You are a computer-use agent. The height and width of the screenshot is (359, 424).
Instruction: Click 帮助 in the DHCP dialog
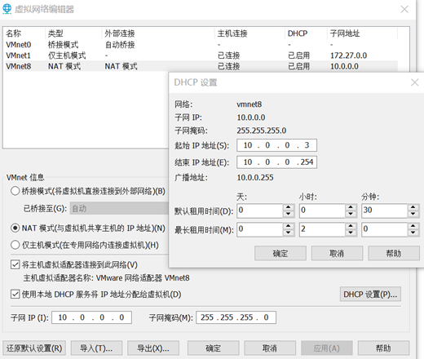[x=394, y=253]
